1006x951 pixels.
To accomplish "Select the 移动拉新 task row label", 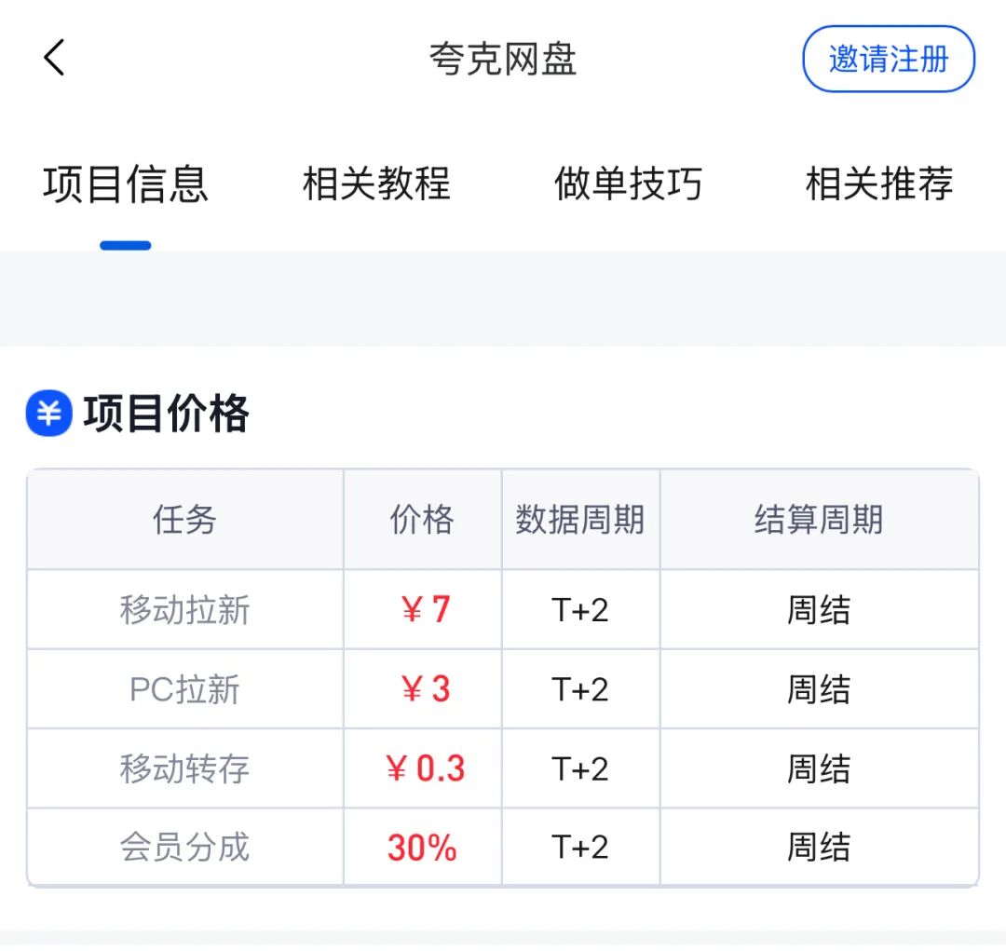I will click(184, 610).
